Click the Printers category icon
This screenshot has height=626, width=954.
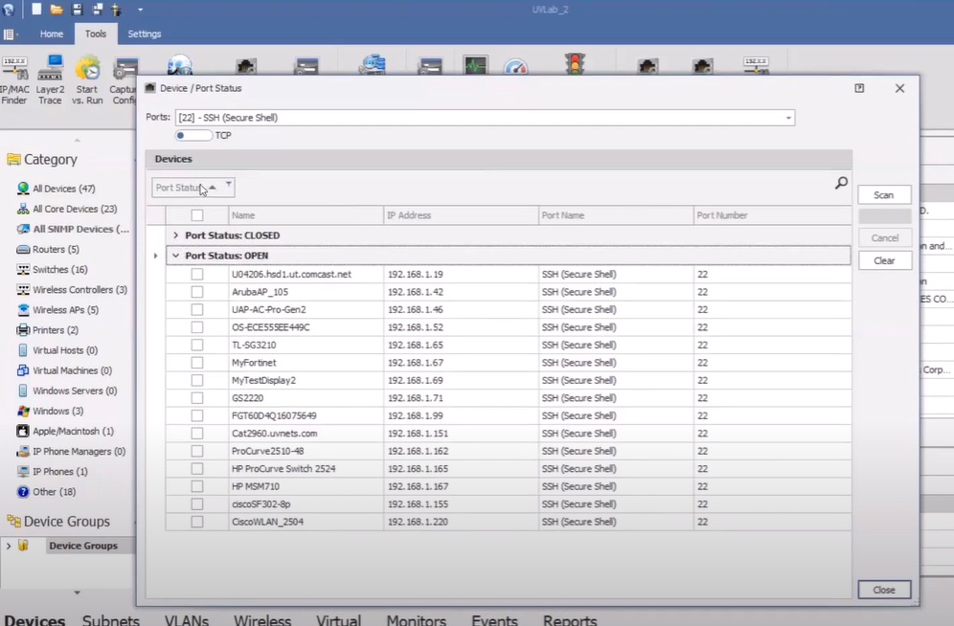point(23,330)
